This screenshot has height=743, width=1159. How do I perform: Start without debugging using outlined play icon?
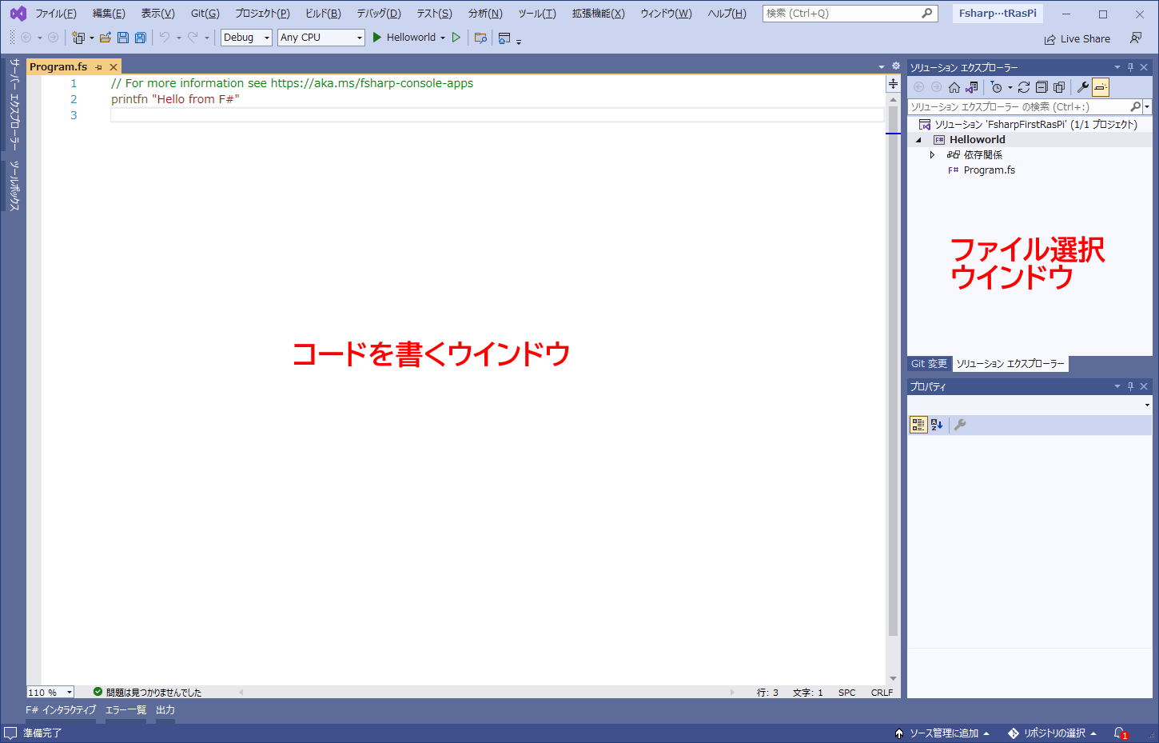[456, 38]
